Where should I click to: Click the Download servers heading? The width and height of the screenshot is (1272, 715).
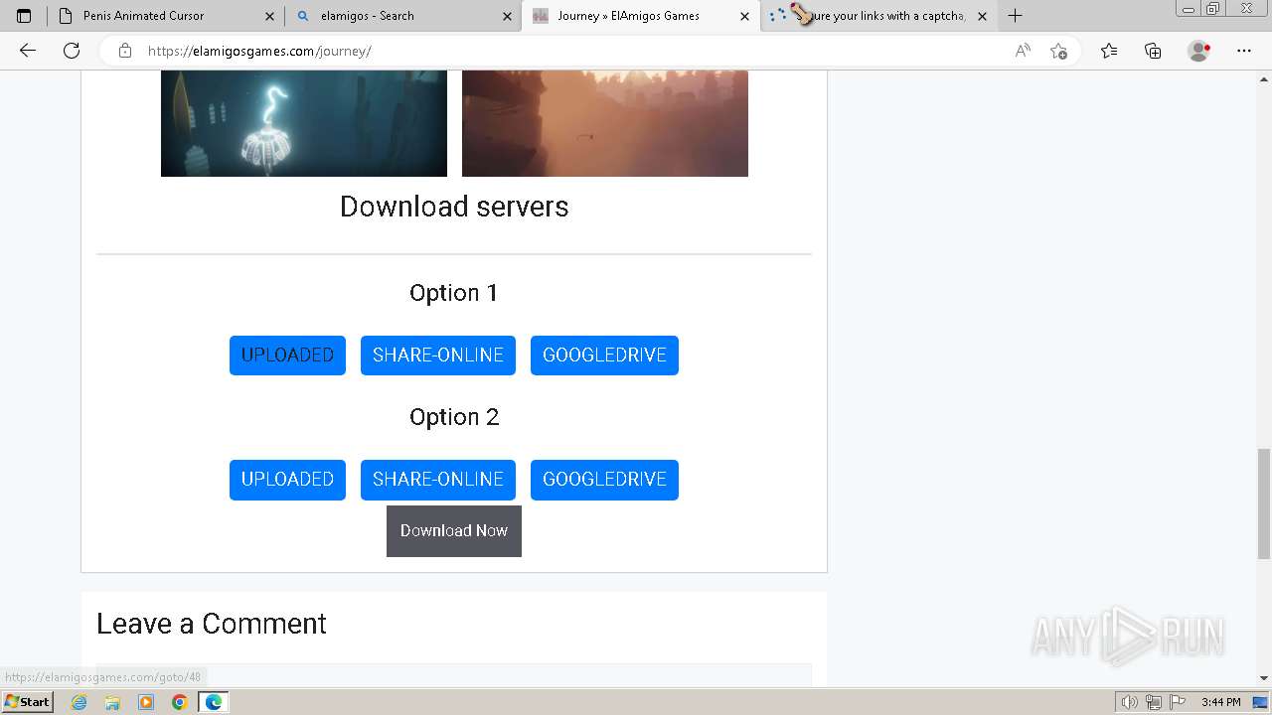(454, 207)
